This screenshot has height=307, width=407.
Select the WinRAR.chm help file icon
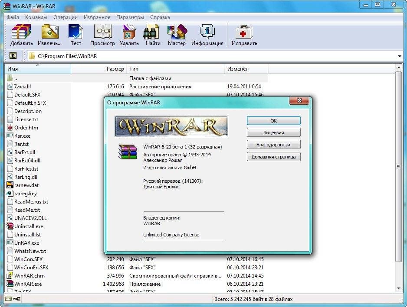tap(10, 275)
